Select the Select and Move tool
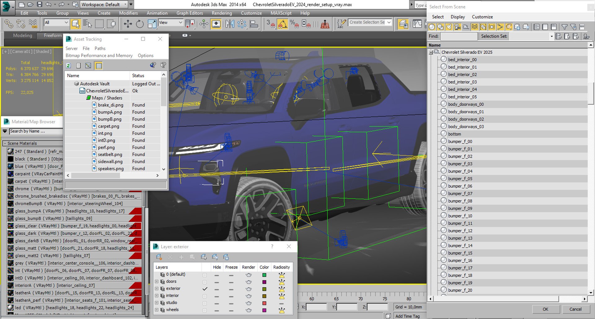The height and width of the screenshot is (319, 595). (x=128, y=24)
